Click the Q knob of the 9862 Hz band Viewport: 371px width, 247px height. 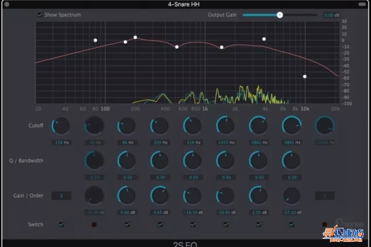coord(291,160)
